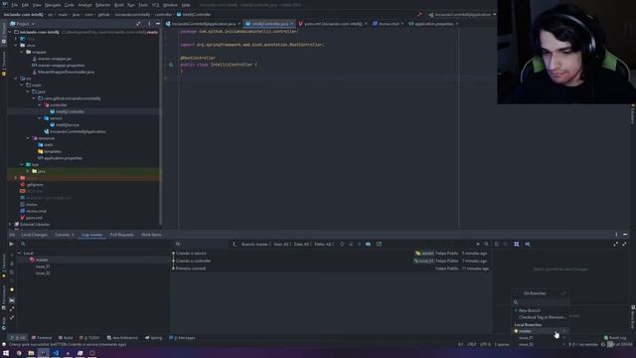This screenshot has width=636, height=358.
Task: Click the favorite star icon in Git sidebar
Action: [x=12, y=289]
